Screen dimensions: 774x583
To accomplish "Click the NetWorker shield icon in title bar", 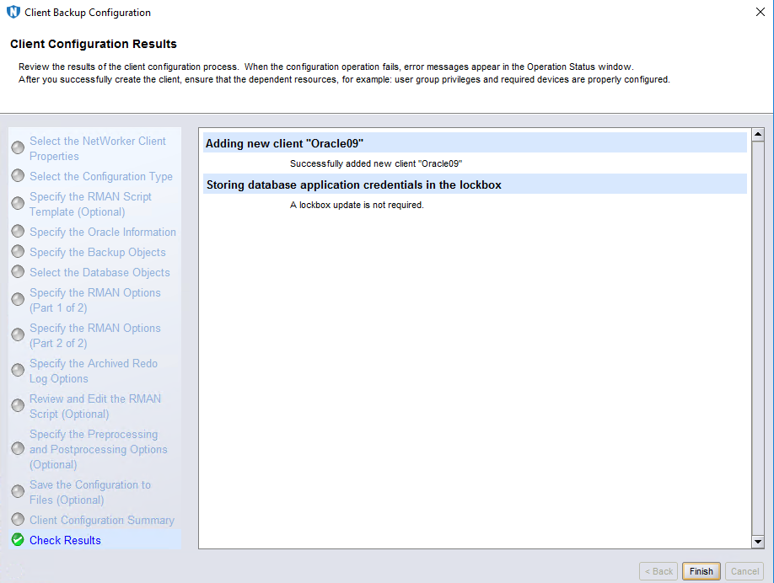I will tap(13, 13).
